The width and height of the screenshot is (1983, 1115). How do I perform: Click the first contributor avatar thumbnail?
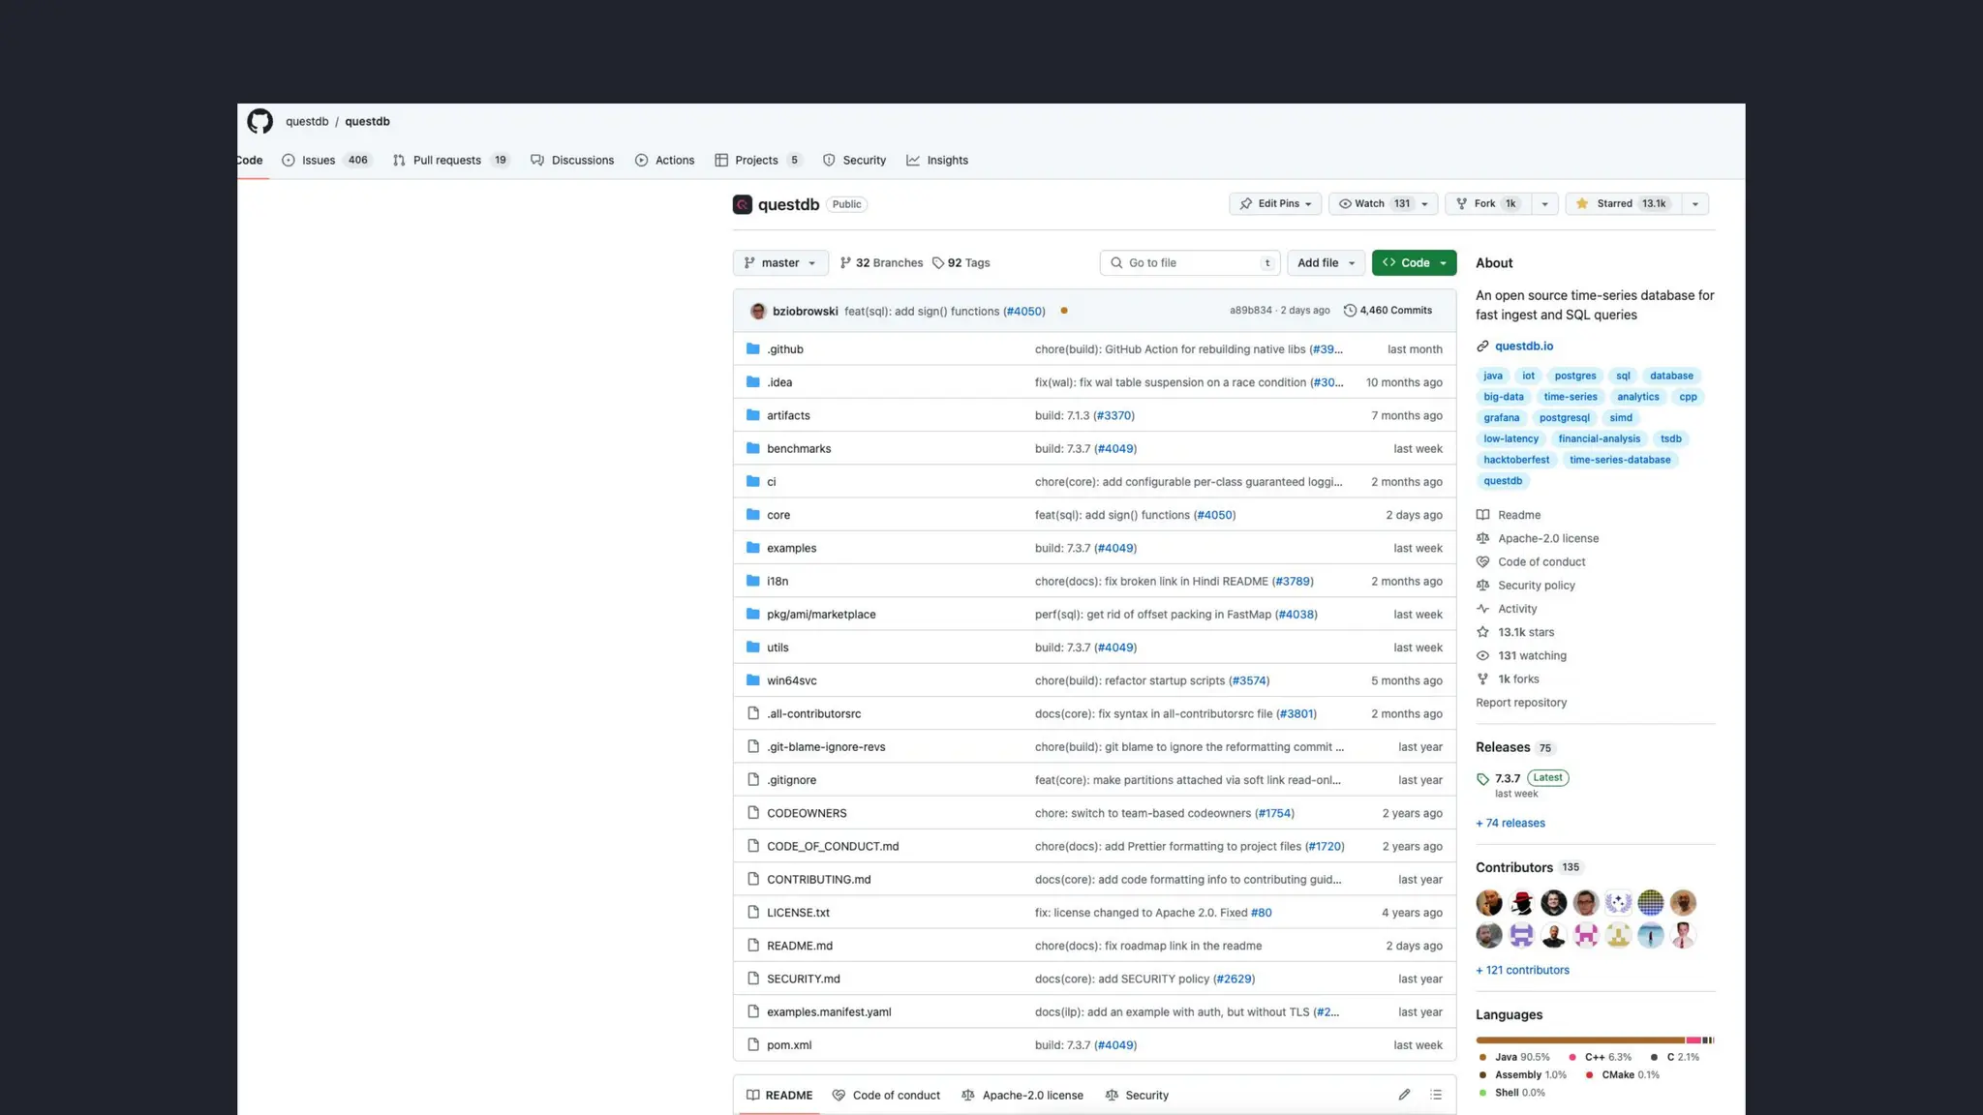pyautogui.click(x=1489, y=903)
